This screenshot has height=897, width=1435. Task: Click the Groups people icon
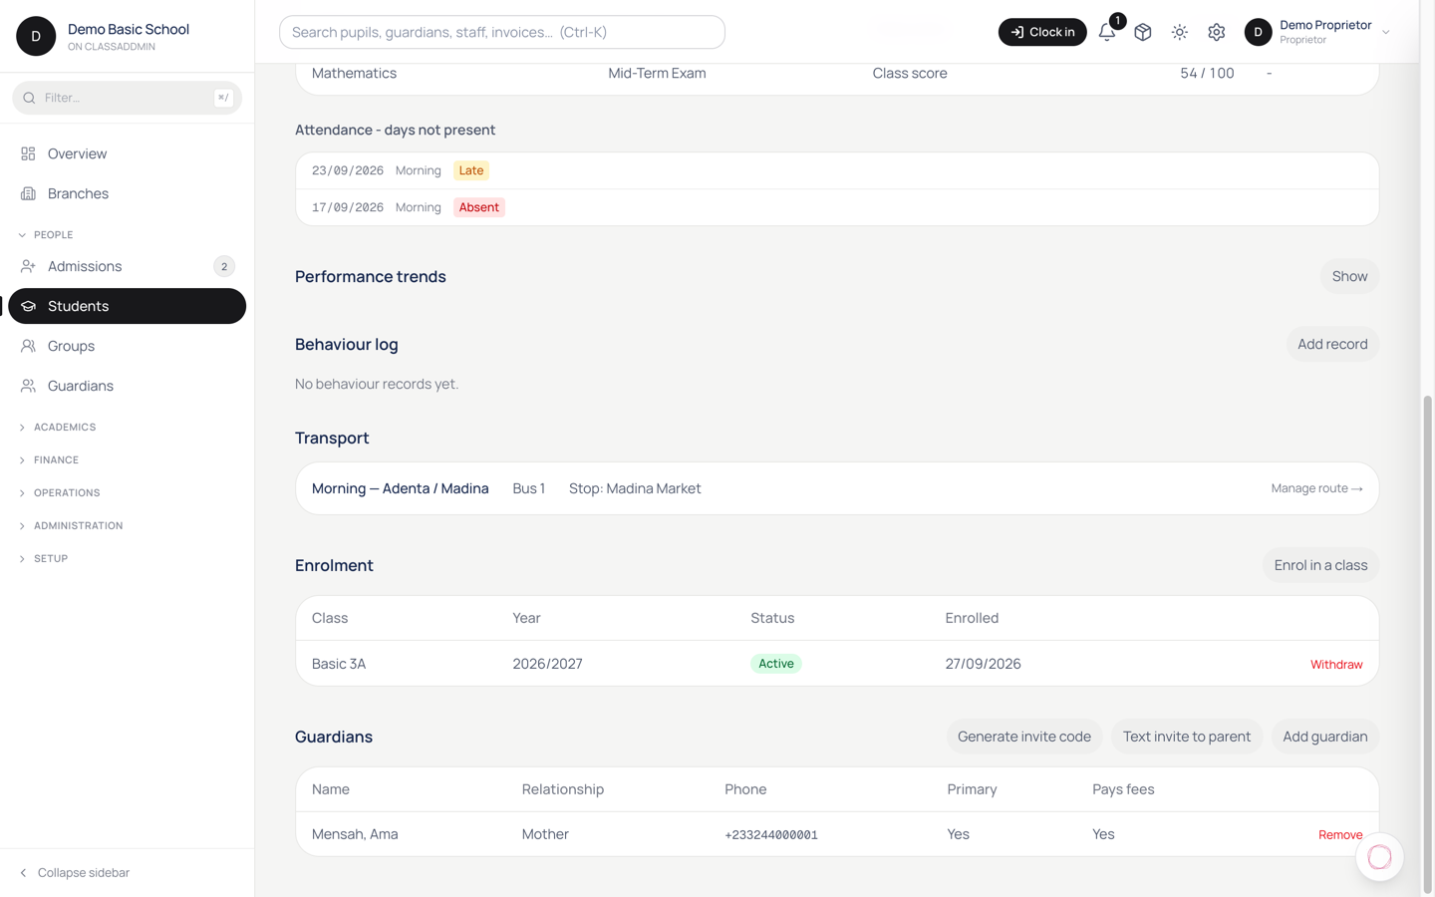click(x=28, y=346)
